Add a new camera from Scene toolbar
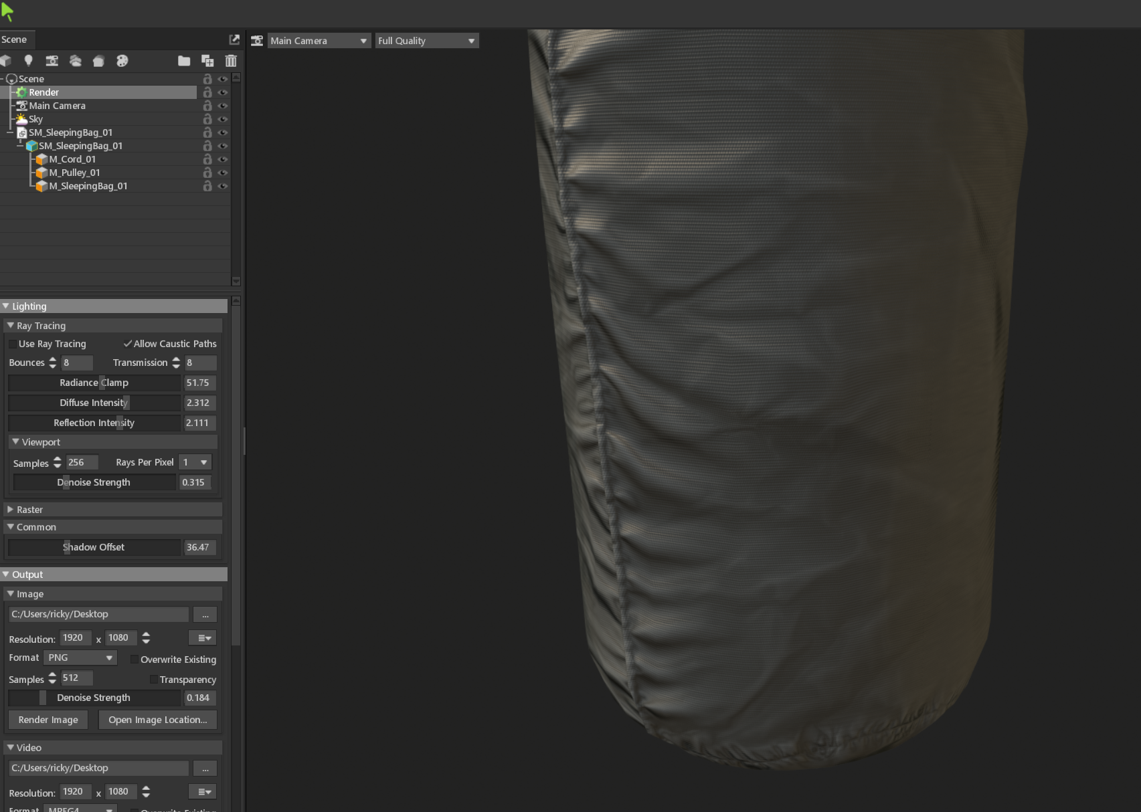Screen dimensions: 1141x812 [x=52, y=61]
